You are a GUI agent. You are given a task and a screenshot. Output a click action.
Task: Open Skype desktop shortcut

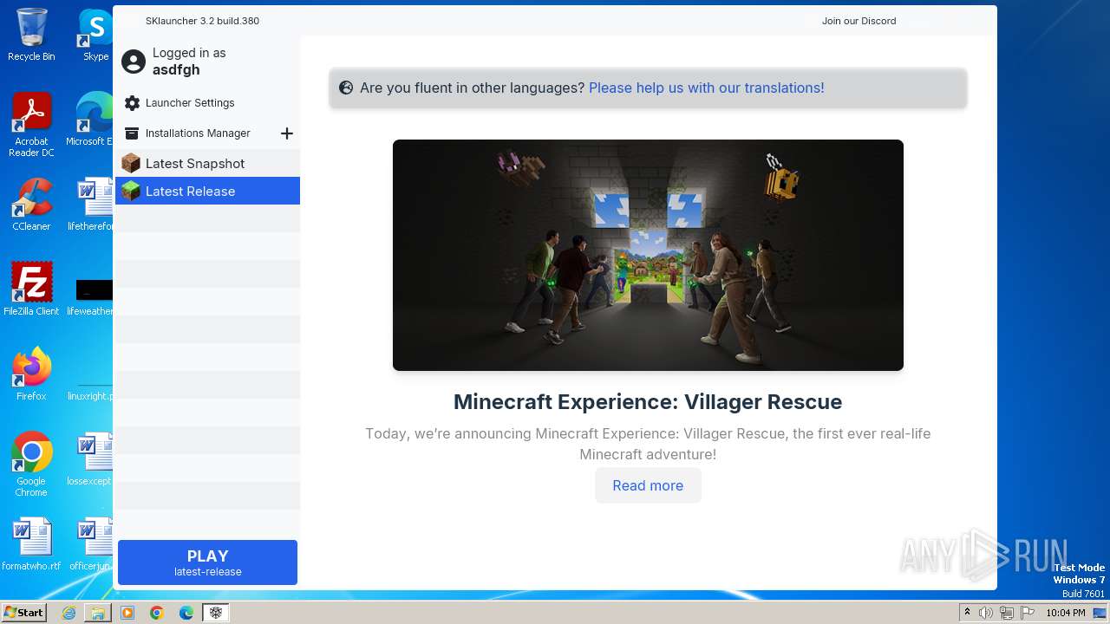95,35
